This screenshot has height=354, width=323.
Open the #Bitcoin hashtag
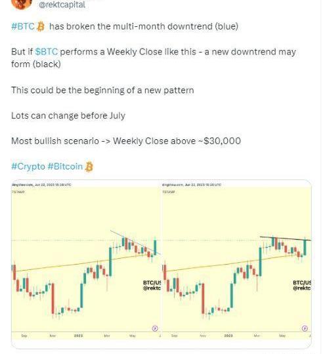65,166
